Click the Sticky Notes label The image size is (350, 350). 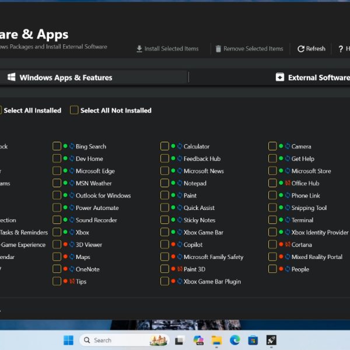point(199,220)
